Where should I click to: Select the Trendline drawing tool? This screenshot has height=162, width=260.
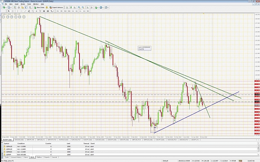[25, 11]
